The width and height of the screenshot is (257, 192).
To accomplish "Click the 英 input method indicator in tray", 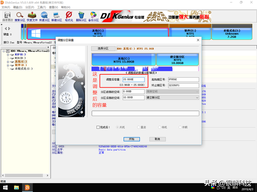I will pyautogui.click(x=229, y=188).
